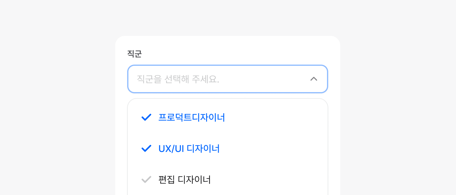This screenshot has height=195, width=456.
Task: Click the UX/UI 디자이너 menu item label
Action: (189, 149)
